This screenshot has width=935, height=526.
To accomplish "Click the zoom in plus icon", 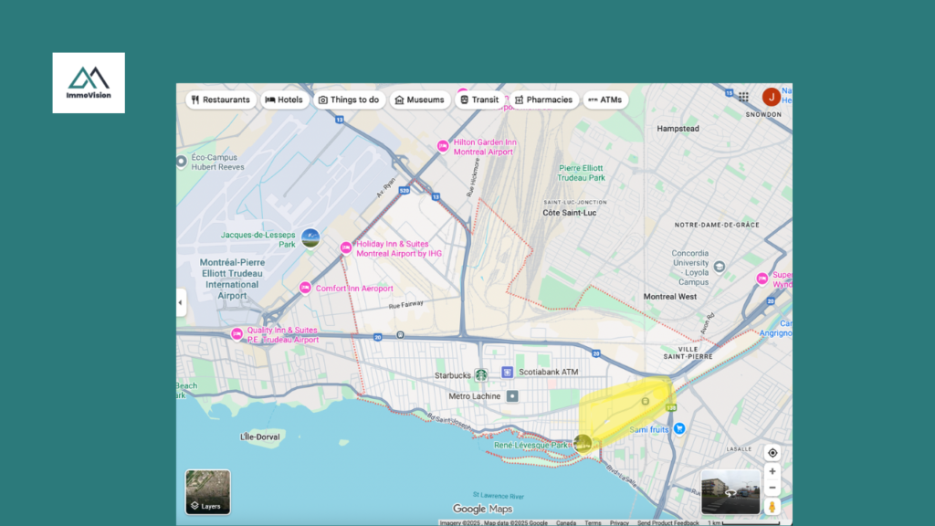I will click(772, 471).
